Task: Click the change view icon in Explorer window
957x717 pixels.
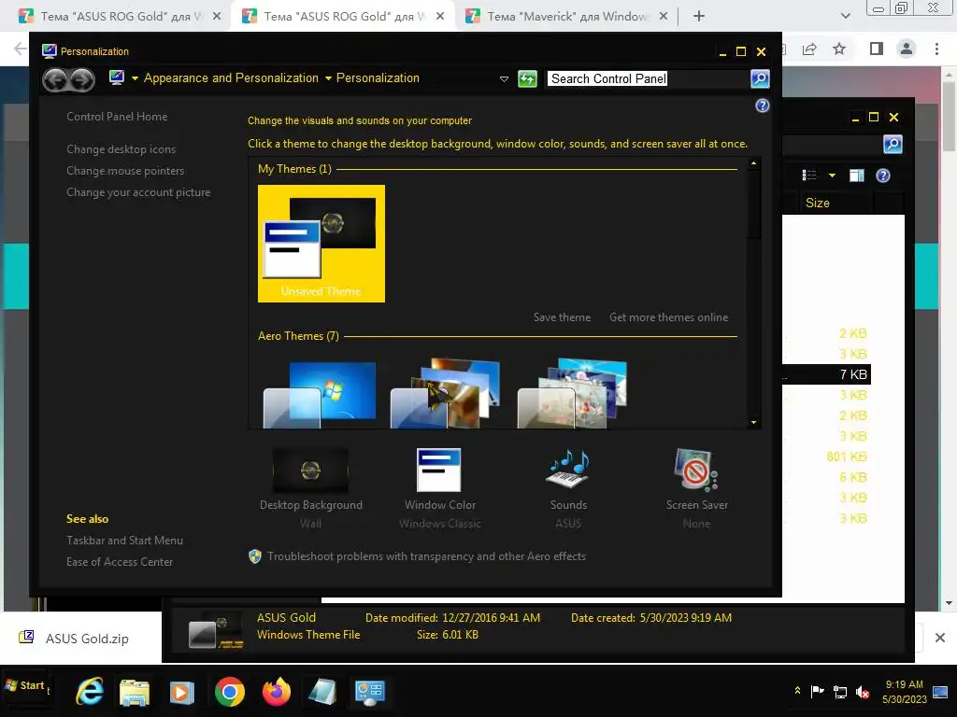Action: click(809, 176)
